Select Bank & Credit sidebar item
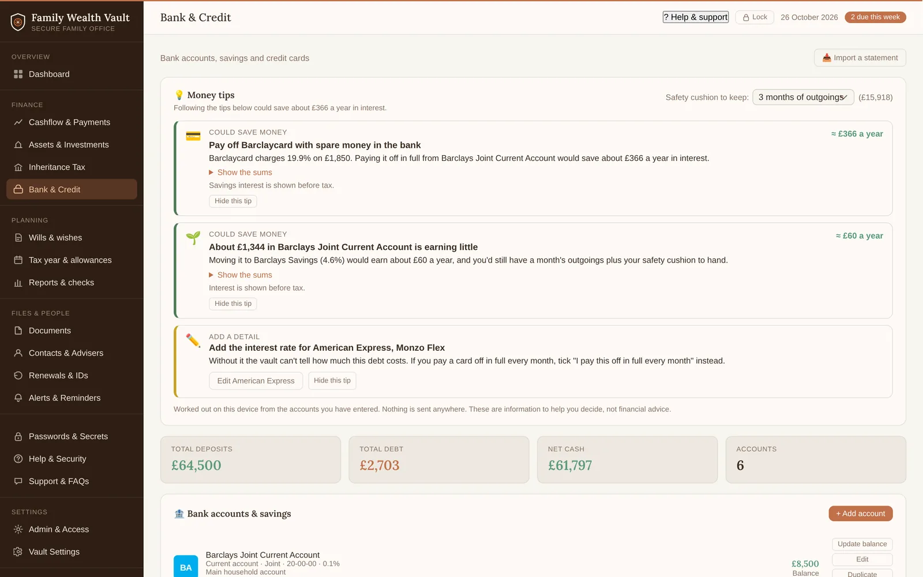The image size is (923, 577). tap(72, 189)
